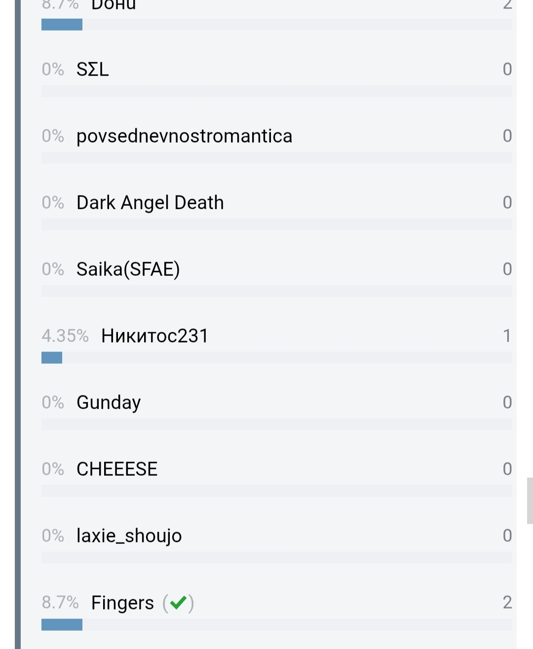Click the empty bar under Gunday
Viewport: 533px width, 649px height.
coord(276,424)
